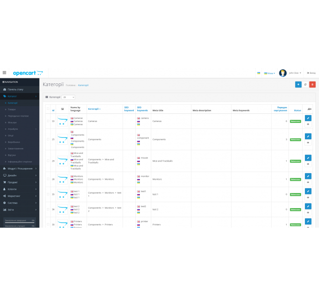Click the Вихід logout link
This screenshot has width=319, height=296.
click(311, 73)
